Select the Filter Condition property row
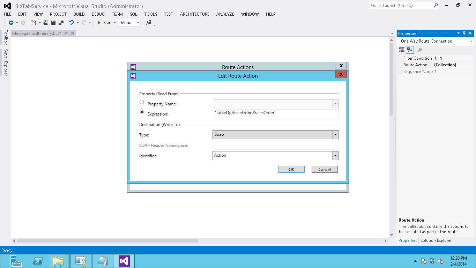This screenshot has width=476, height=268. pyautogui.click(x=436, y=58)
